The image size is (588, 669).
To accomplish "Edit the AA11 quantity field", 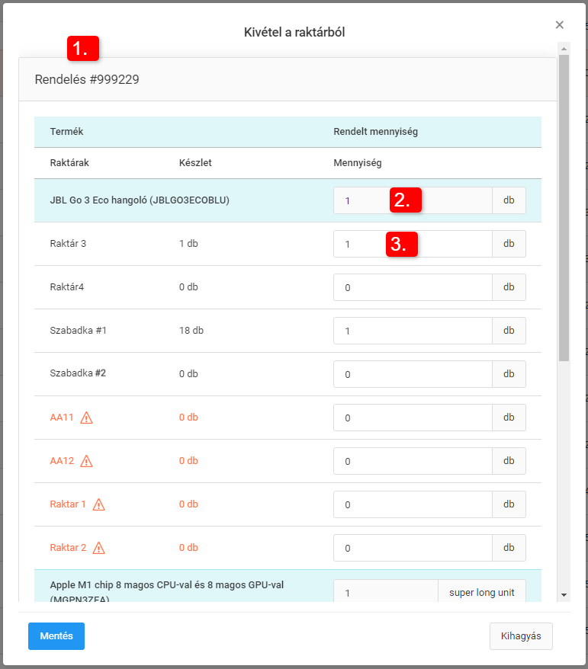I will 412,418.
